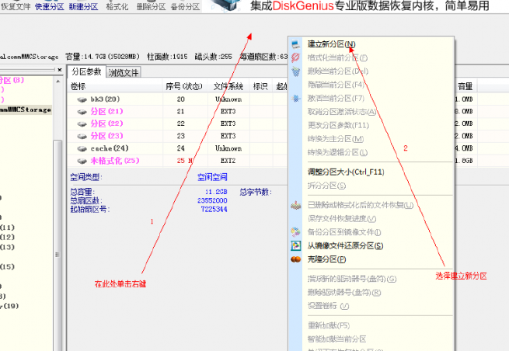Choose 隐藏当前分区(F4) from context menu
The width and height of the screenshot is (509, 351).
pos(336,85)
